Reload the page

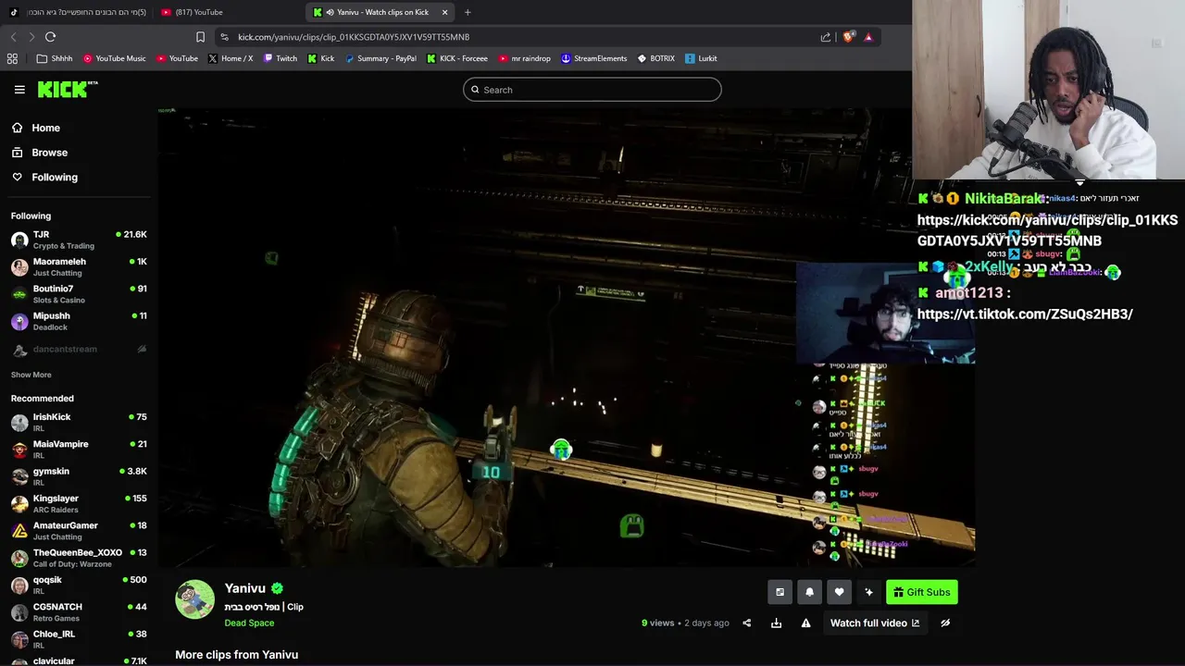click(51, 37)
